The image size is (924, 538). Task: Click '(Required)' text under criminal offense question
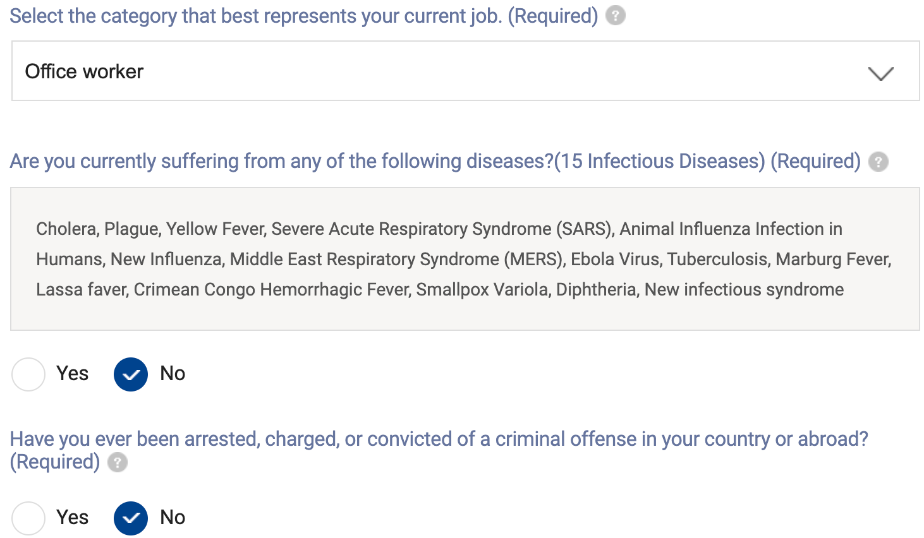pos(55,462)
